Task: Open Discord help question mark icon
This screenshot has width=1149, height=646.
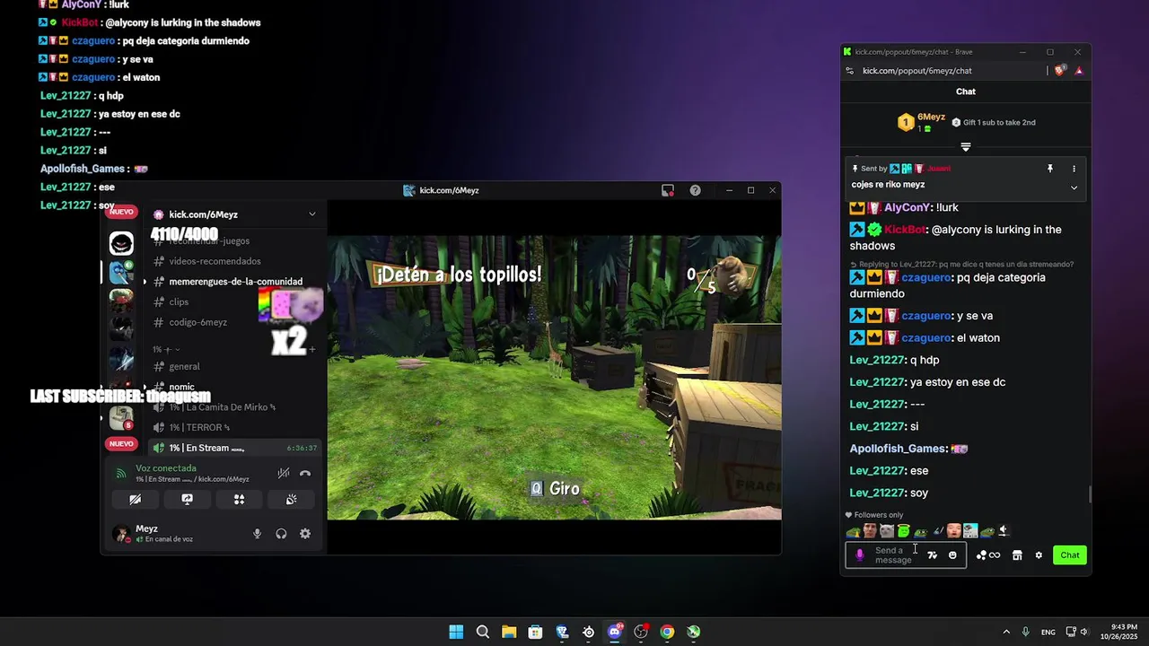Action: pos(695,190)
